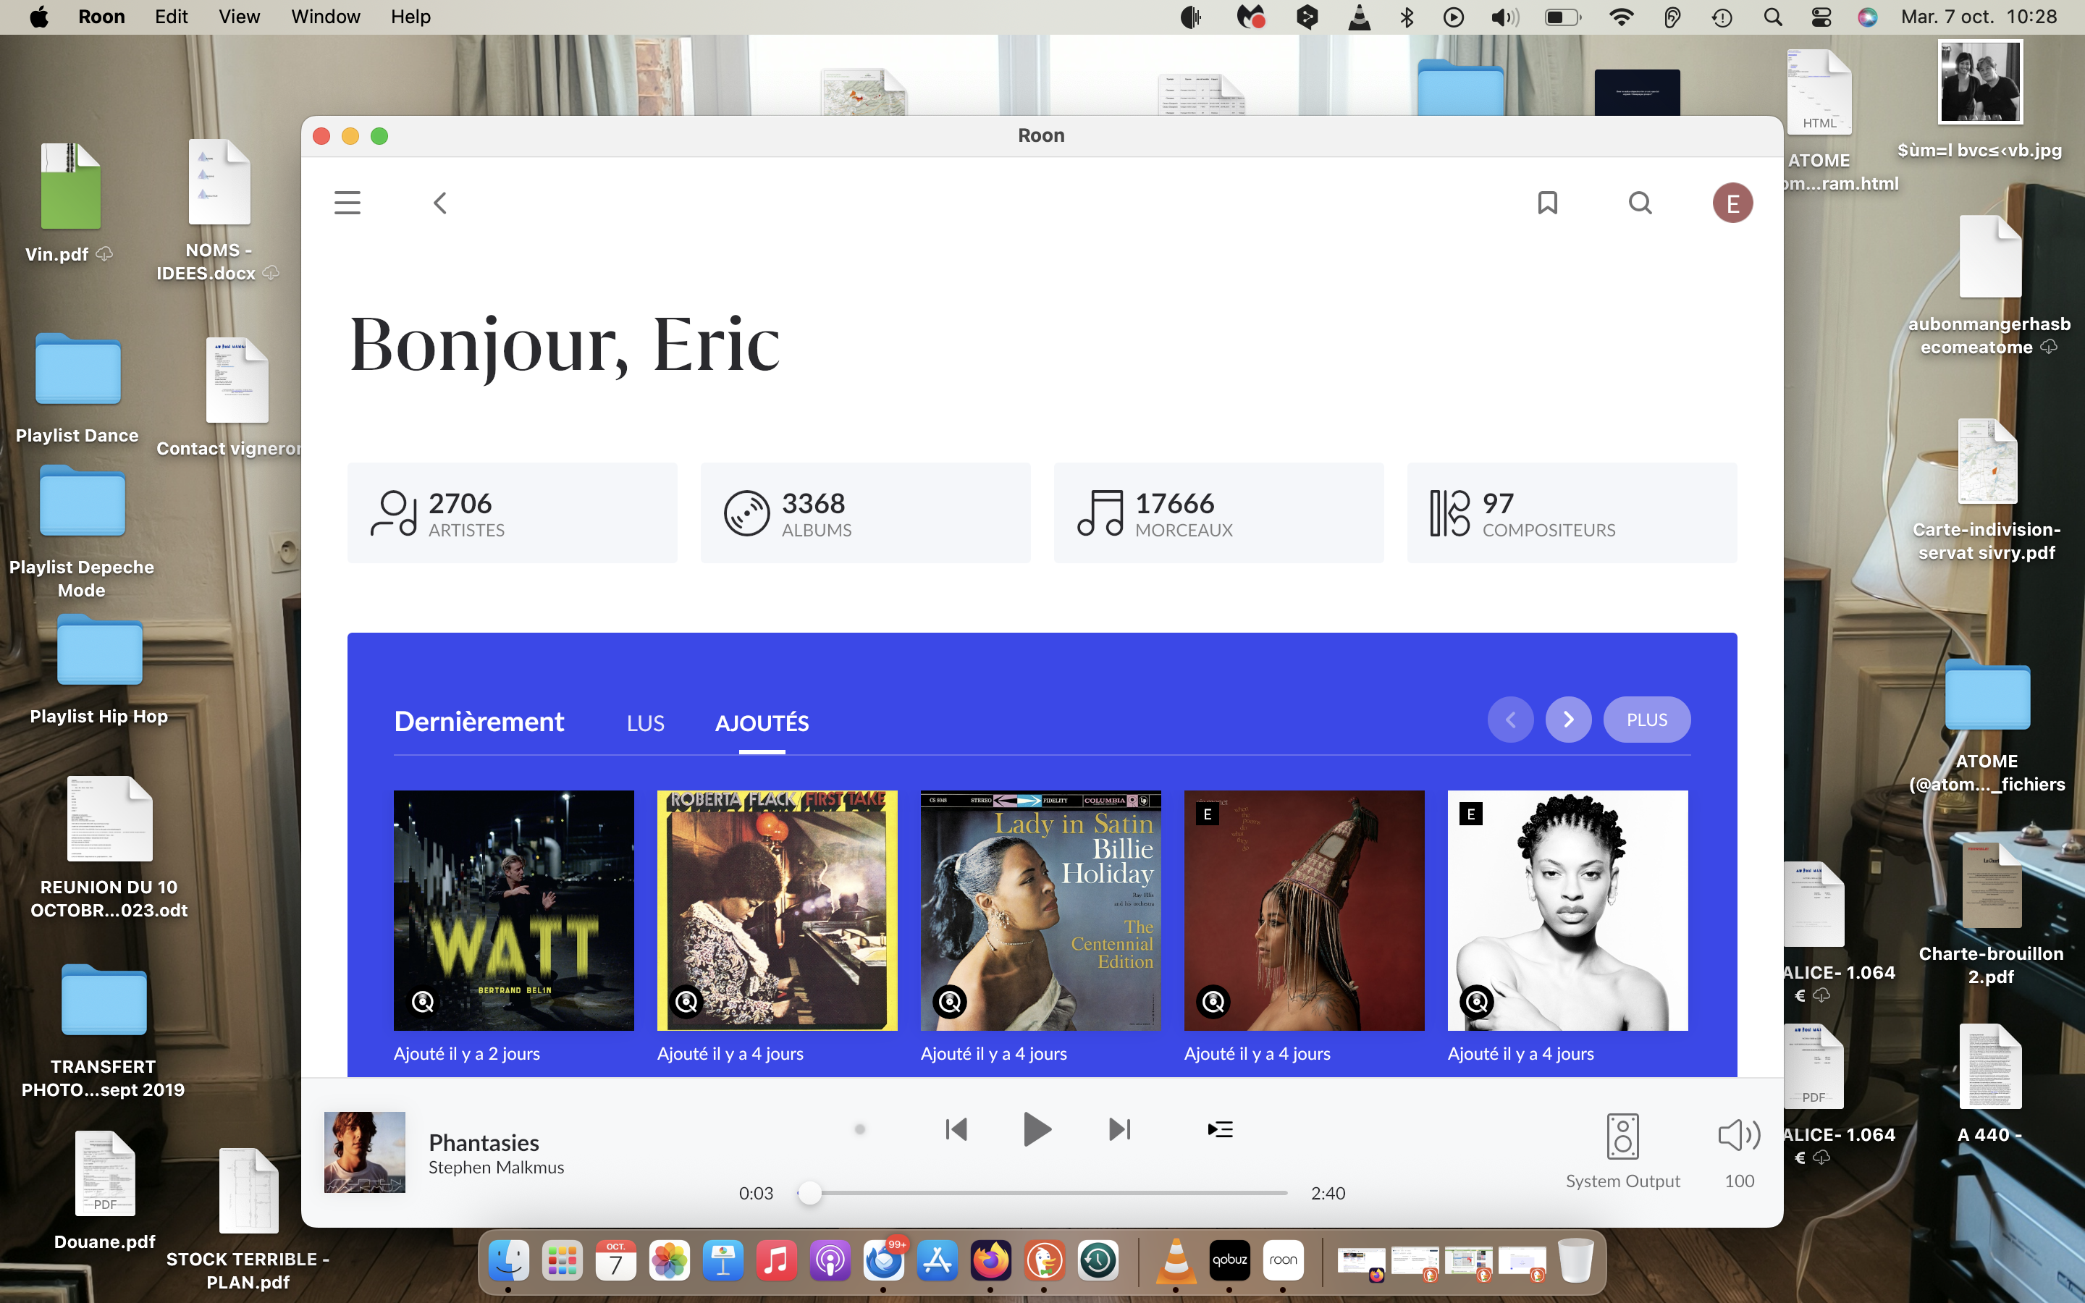Go back with the left chevron

coord(440,203)
